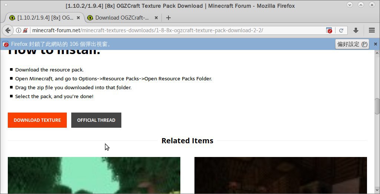Click the scrollbar up arrow
The image size is (380, 194).
(x=377, y=53)
